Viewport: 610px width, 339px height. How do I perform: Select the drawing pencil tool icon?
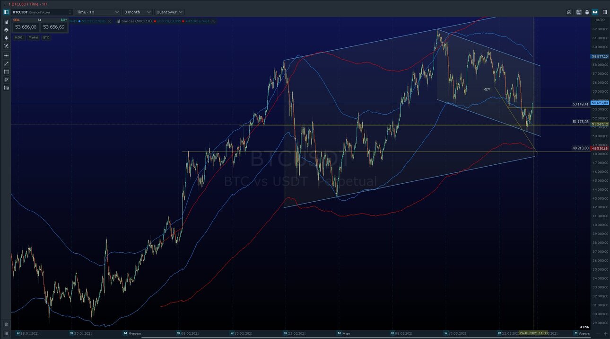[6, 46]
